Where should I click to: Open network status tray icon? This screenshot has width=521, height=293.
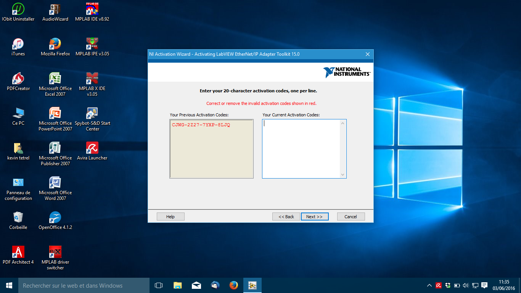tap(475, 285)
